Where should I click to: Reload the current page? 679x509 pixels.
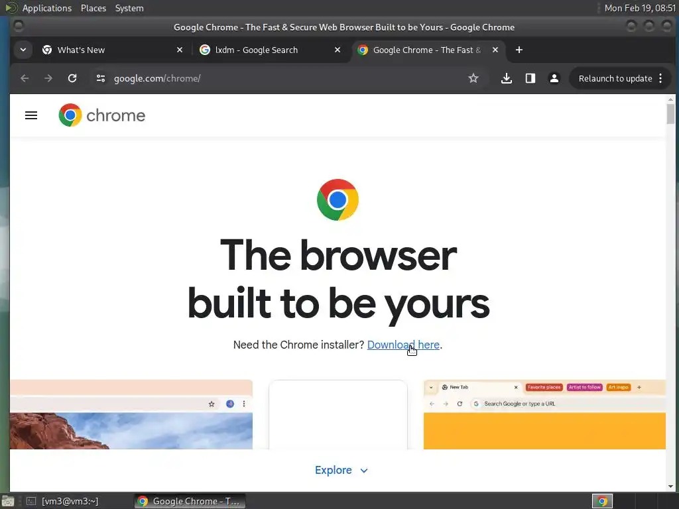point(72,78)
